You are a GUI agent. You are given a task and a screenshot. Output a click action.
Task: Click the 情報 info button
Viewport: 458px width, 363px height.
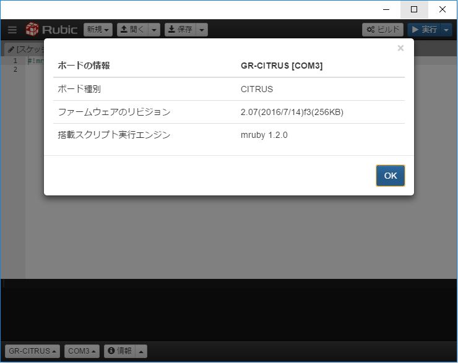point(119,351)
